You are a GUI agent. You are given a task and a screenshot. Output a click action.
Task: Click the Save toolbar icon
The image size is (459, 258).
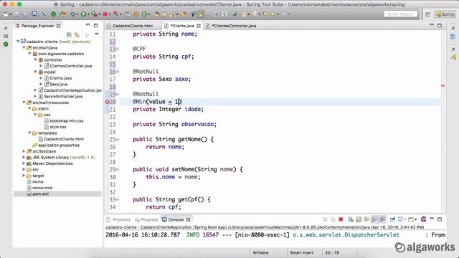pos(16,14)
